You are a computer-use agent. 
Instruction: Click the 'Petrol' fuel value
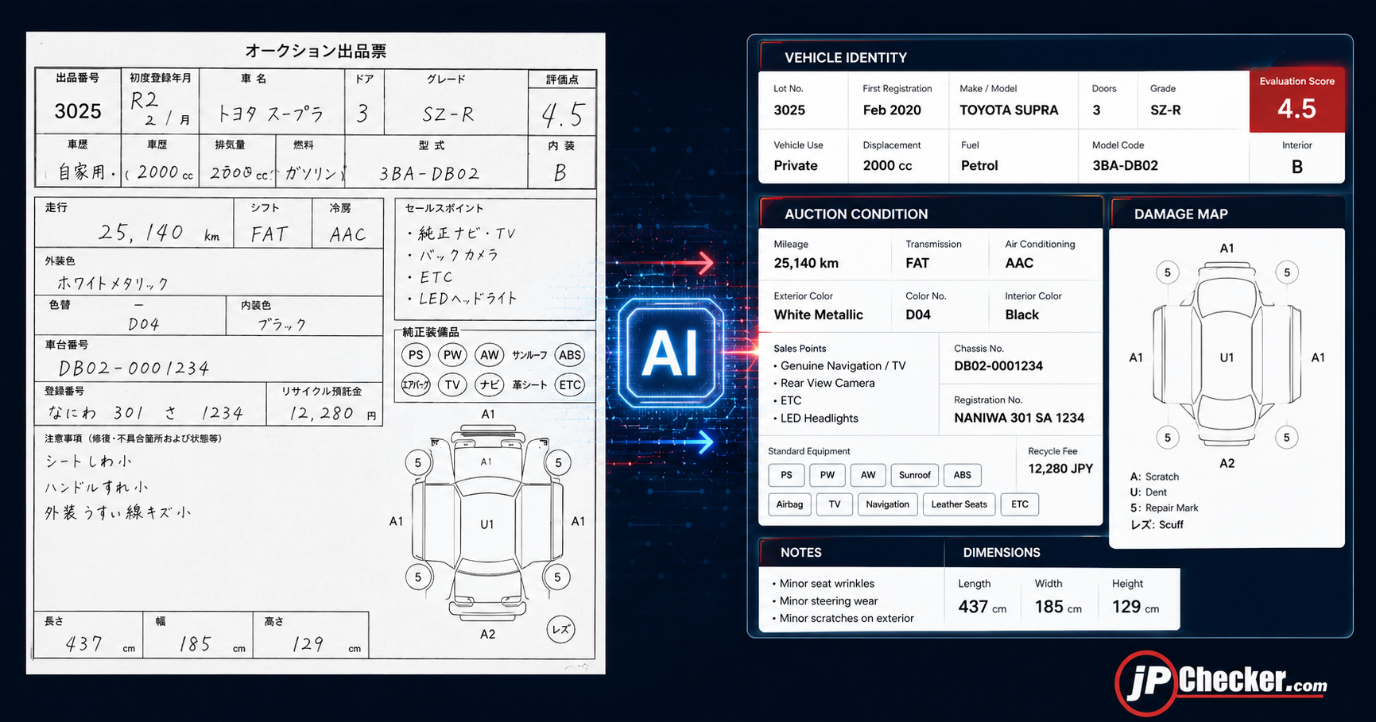click(x=979, y=166)
